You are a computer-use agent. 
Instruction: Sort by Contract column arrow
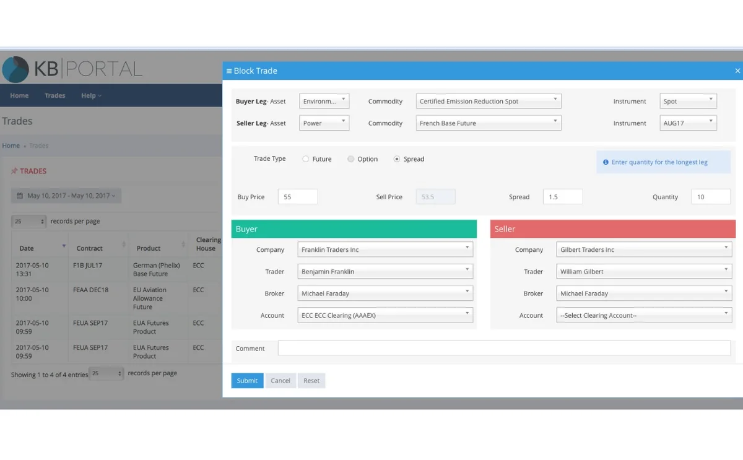pos(124,245)
